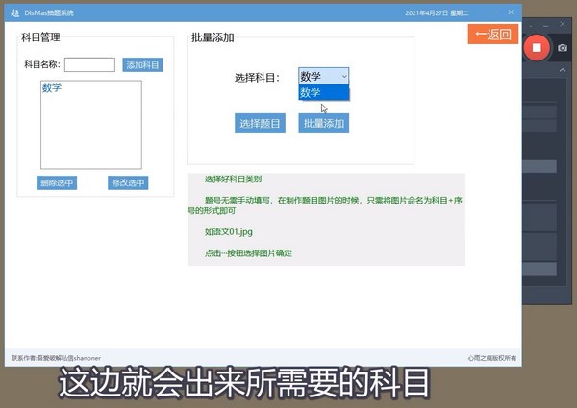Click the 修改选中 button
The height and width of the screenshot is (408, 577).
(128, 183)
